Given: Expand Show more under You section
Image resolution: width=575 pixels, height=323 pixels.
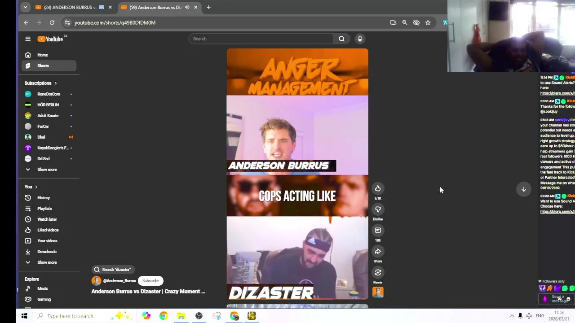Looking at the screenshot, I should [49, 262].
